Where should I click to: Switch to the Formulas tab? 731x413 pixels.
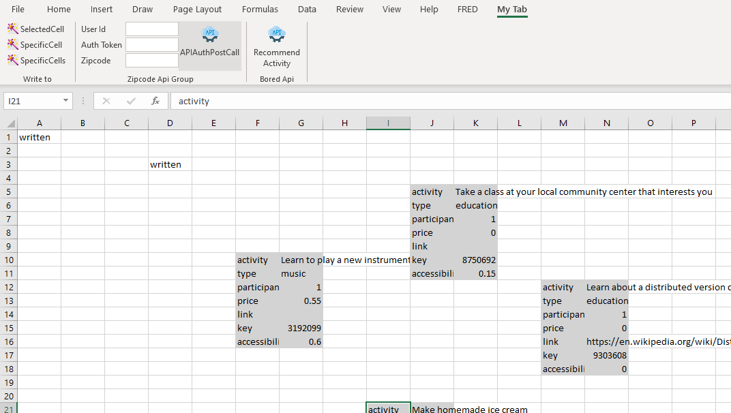[260, 10]
